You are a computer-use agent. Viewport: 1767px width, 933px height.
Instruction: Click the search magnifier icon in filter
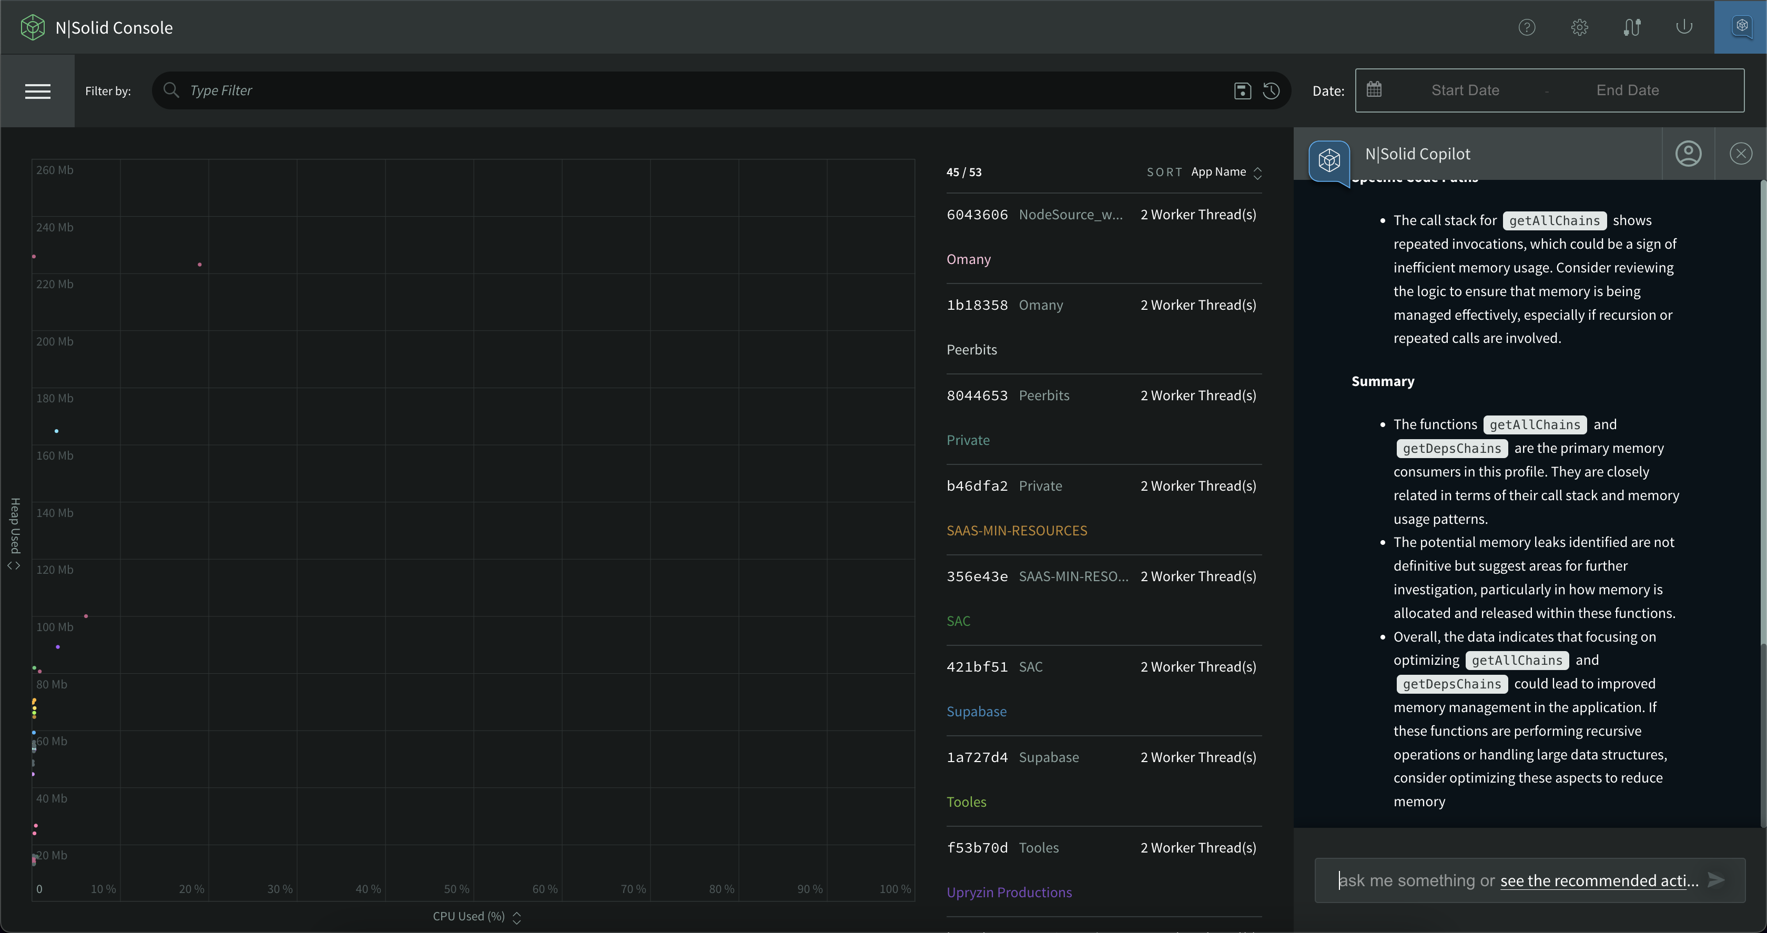point(171,90)
